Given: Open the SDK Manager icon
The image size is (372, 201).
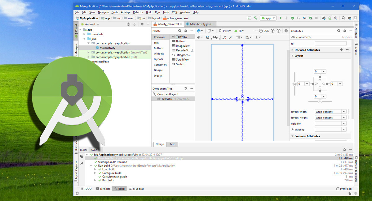Looking at the screenshot, I should pyautogui.click(x=335, y=18).
